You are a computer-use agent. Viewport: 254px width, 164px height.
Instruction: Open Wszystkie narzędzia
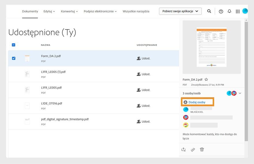tap(136, 11)
